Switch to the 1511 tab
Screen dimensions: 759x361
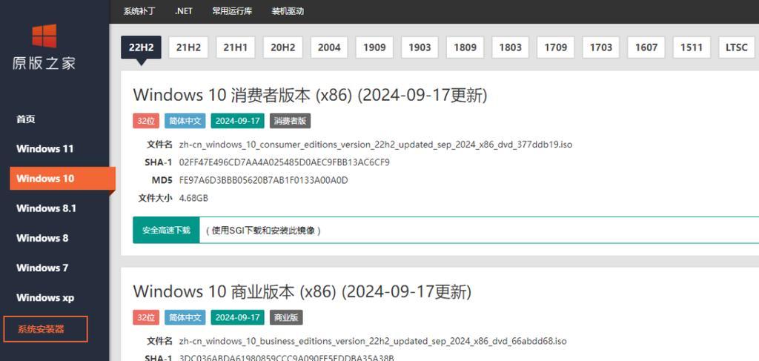pyautogui.click(x=692, y=47)
